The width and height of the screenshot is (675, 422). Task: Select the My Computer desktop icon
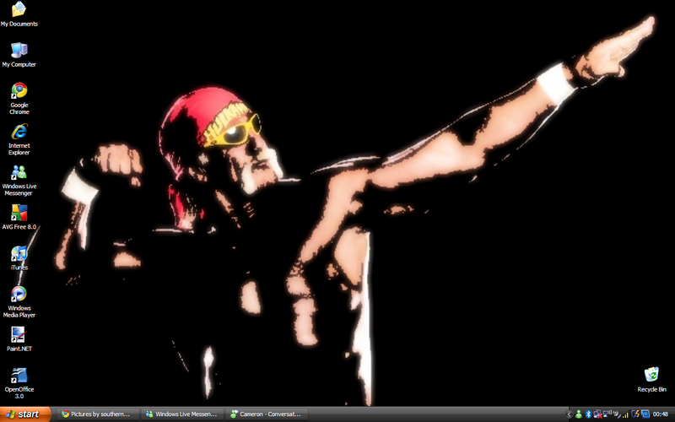[x=19, y=55]
